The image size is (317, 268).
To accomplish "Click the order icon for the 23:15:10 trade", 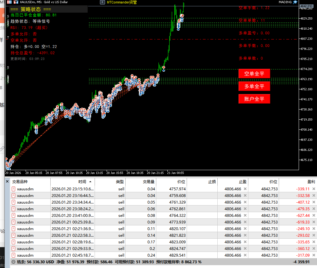I will [13, 189].
